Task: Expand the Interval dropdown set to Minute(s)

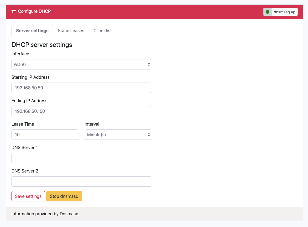Action: (x=118, y=135)
